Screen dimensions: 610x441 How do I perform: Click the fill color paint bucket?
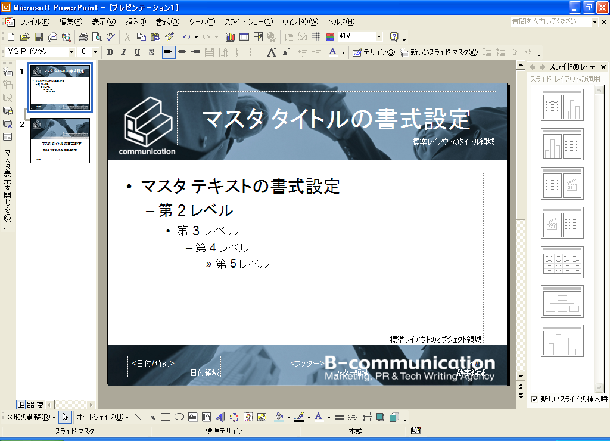click(278, 417)
